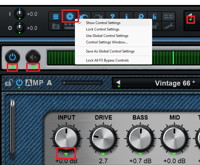
Task: Click the wrench tools icon
Action: coord(169,26)
